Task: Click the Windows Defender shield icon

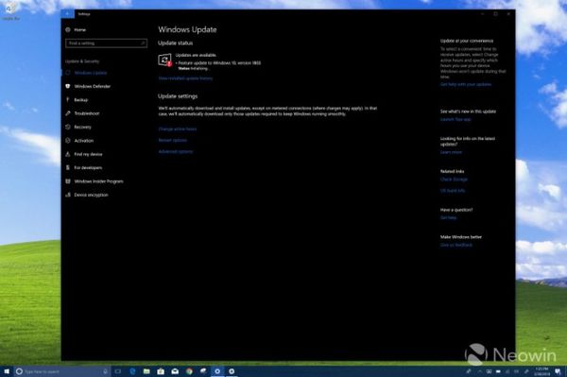Action: 68,86
